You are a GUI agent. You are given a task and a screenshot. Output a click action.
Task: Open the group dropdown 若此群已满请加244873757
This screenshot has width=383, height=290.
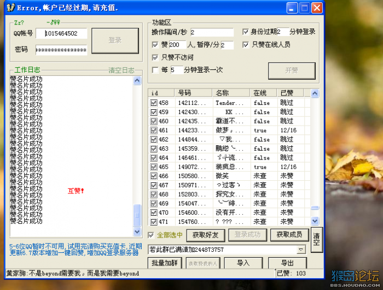(301, 250)
